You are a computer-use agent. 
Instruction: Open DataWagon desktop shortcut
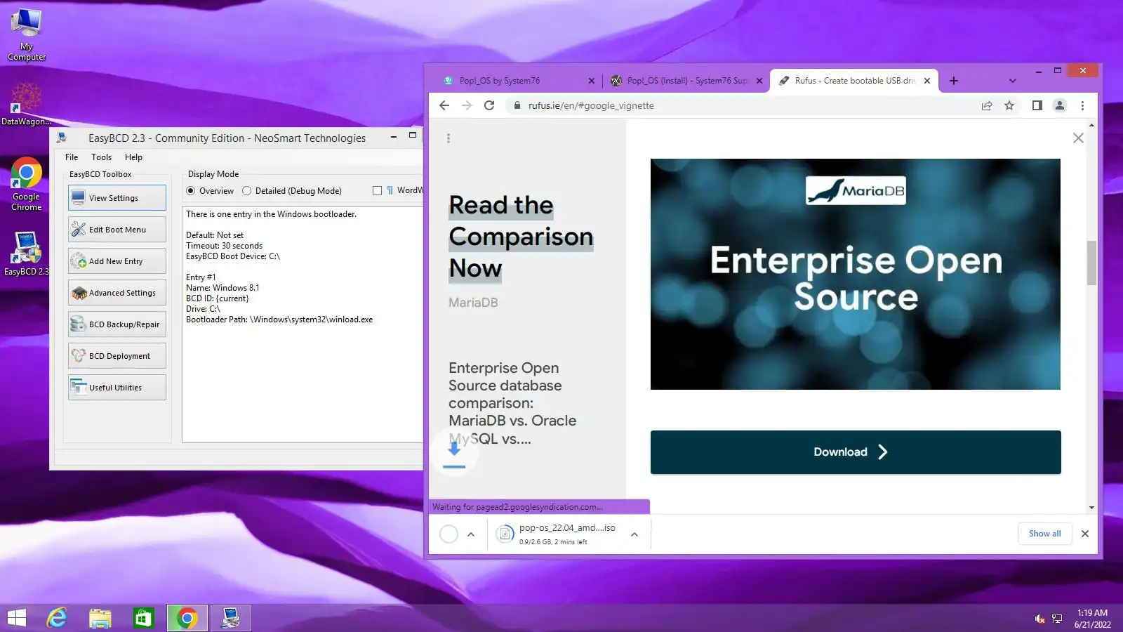pyautogui.click(x=26, y=104)
